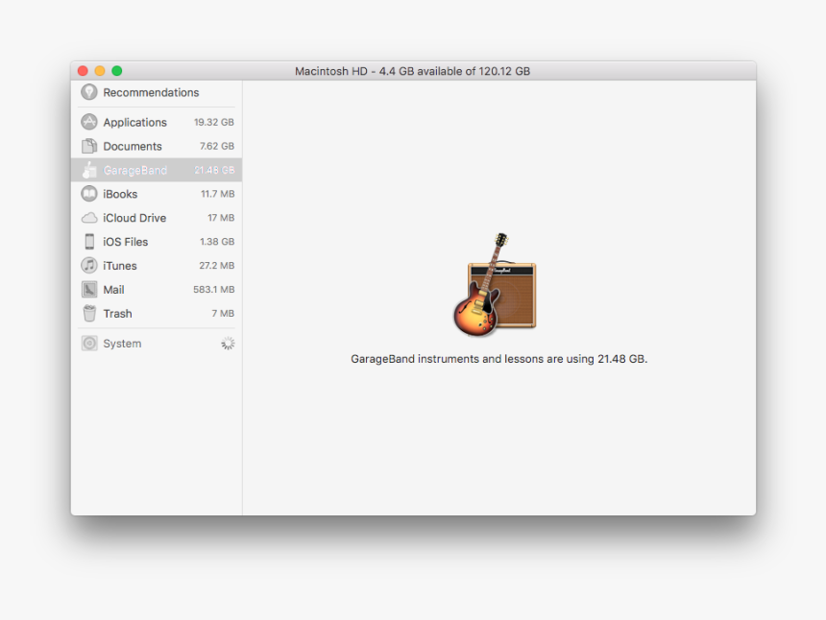Click the Mail stamp icon
Image resolution: width=826 pixels, height=620 pixels.
pos(89,290)
